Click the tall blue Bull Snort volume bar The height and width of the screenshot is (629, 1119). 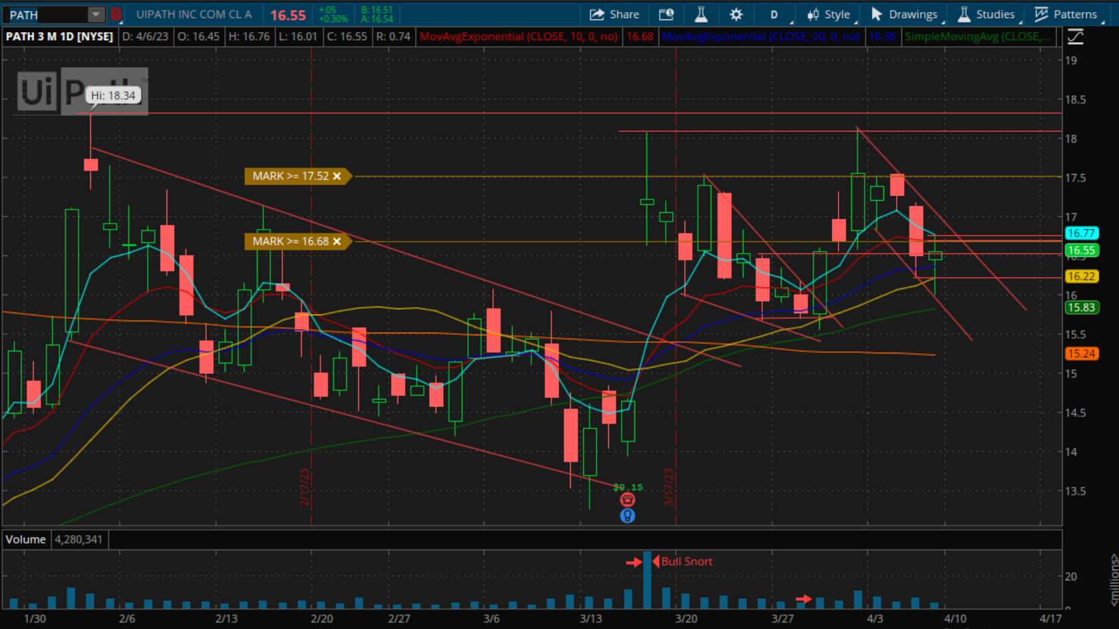coord(647,579)
